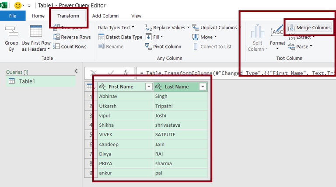Image resolution: width=336 pixels, height=187 pixels.
Task: Click the Excel application icon
Action: tap(3, 5)
